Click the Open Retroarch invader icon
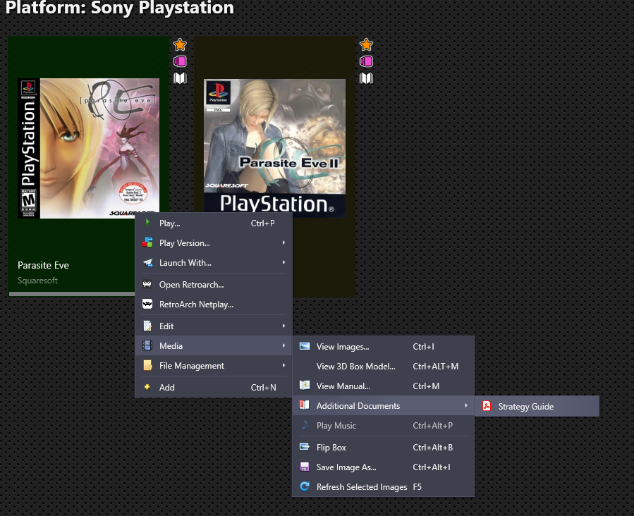 point(147,284)
